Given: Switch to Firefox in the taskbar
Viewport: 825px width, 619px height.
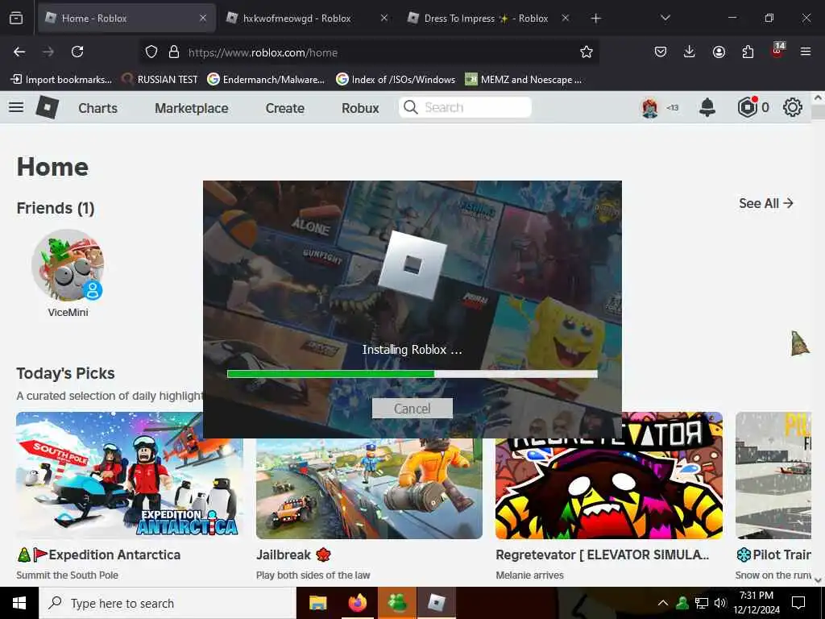Looking at the screenshot, I should click(357, 603).
